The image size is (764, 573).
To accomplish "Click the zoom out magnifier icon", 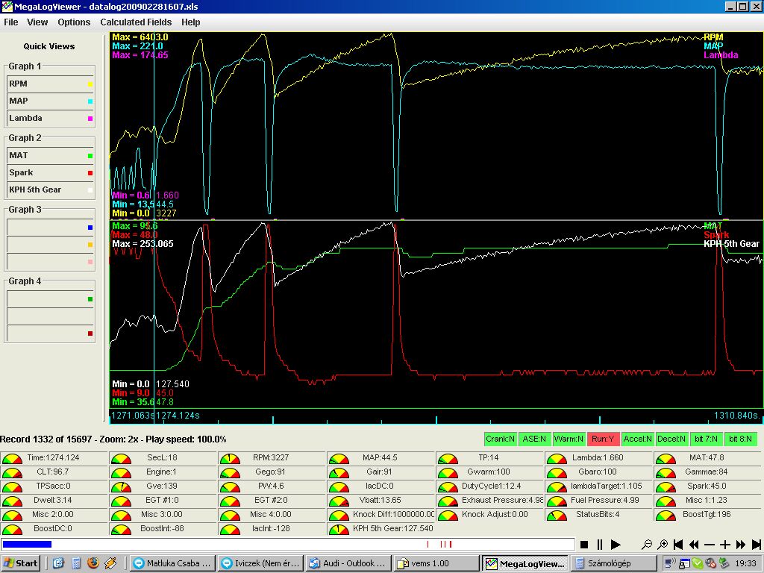I will 647,545.
